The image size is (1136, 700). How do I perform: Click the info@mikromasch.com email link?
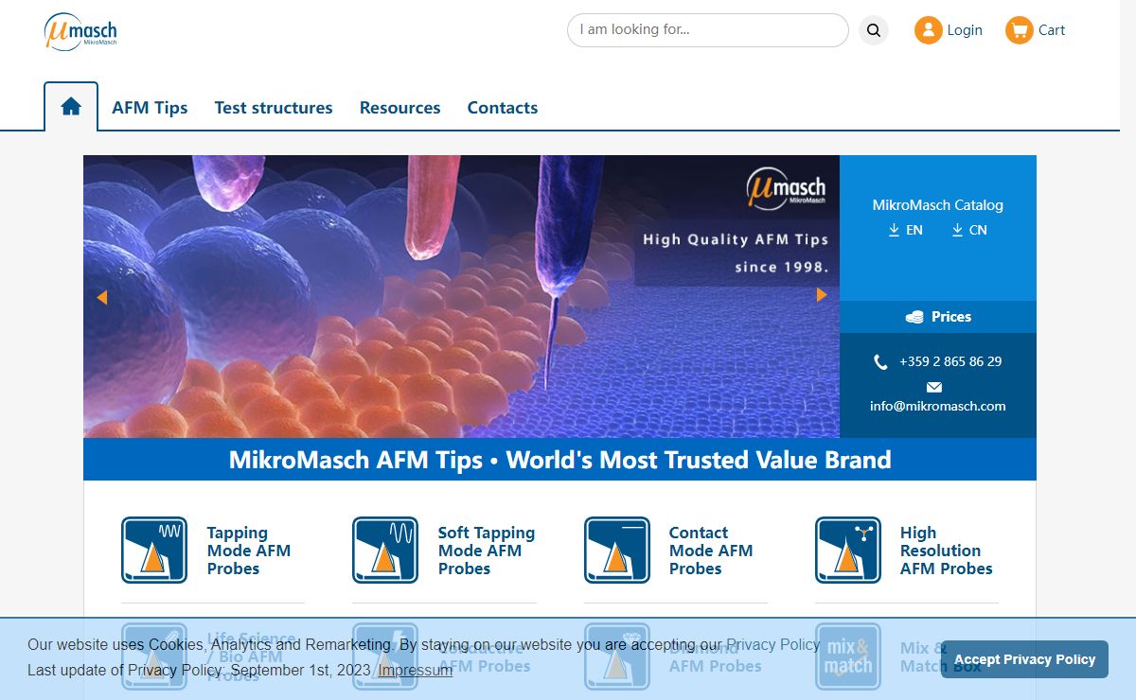pos(938,406)
